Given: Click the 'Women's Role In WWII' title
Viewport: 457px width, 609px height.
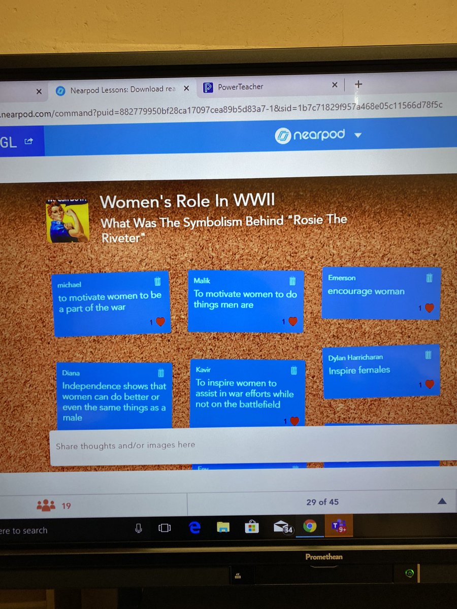Looking at the screenshot, I should (x=187, y=201).
